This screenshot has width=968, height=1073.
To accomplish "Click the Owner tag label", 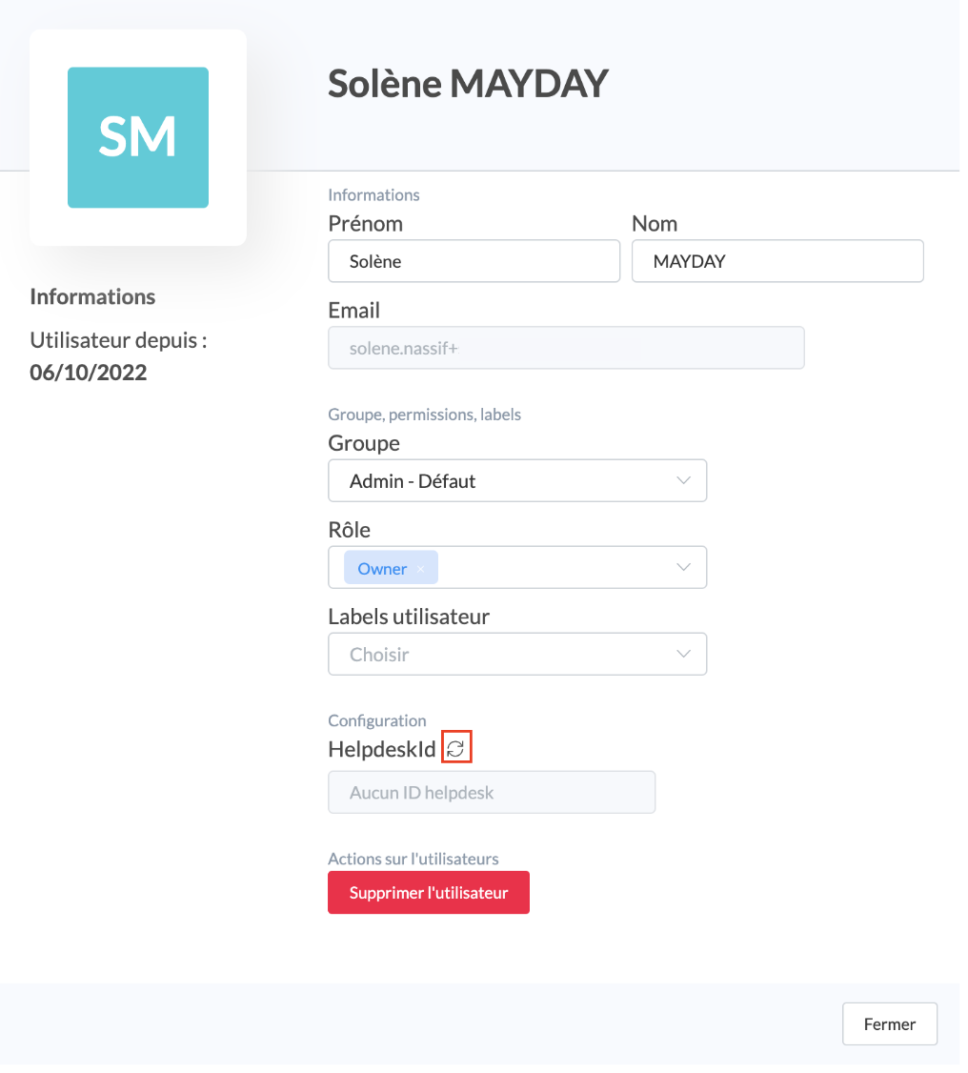I will coord(382,569).
